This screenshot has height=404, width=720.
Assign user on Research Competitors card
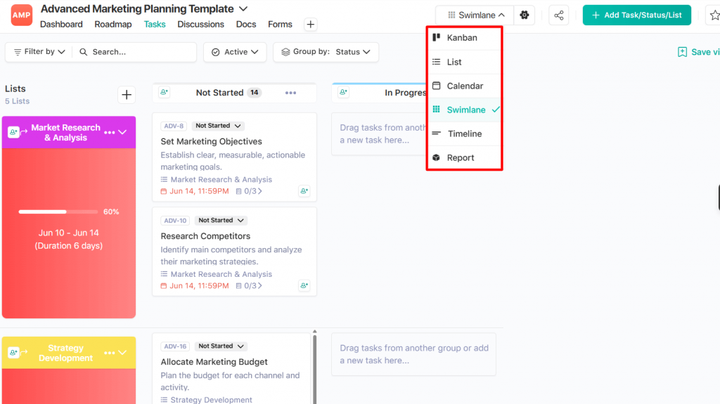coord(304,285)
